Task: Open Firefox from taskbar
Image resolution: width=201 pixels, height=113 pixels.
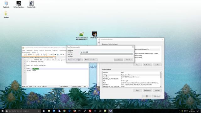Action: tap(74, 111)
